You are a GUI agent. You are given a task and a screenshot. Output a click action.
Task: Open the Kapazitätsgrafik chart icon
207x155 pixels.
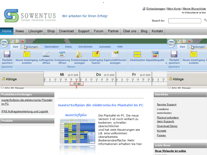point(155,54)
